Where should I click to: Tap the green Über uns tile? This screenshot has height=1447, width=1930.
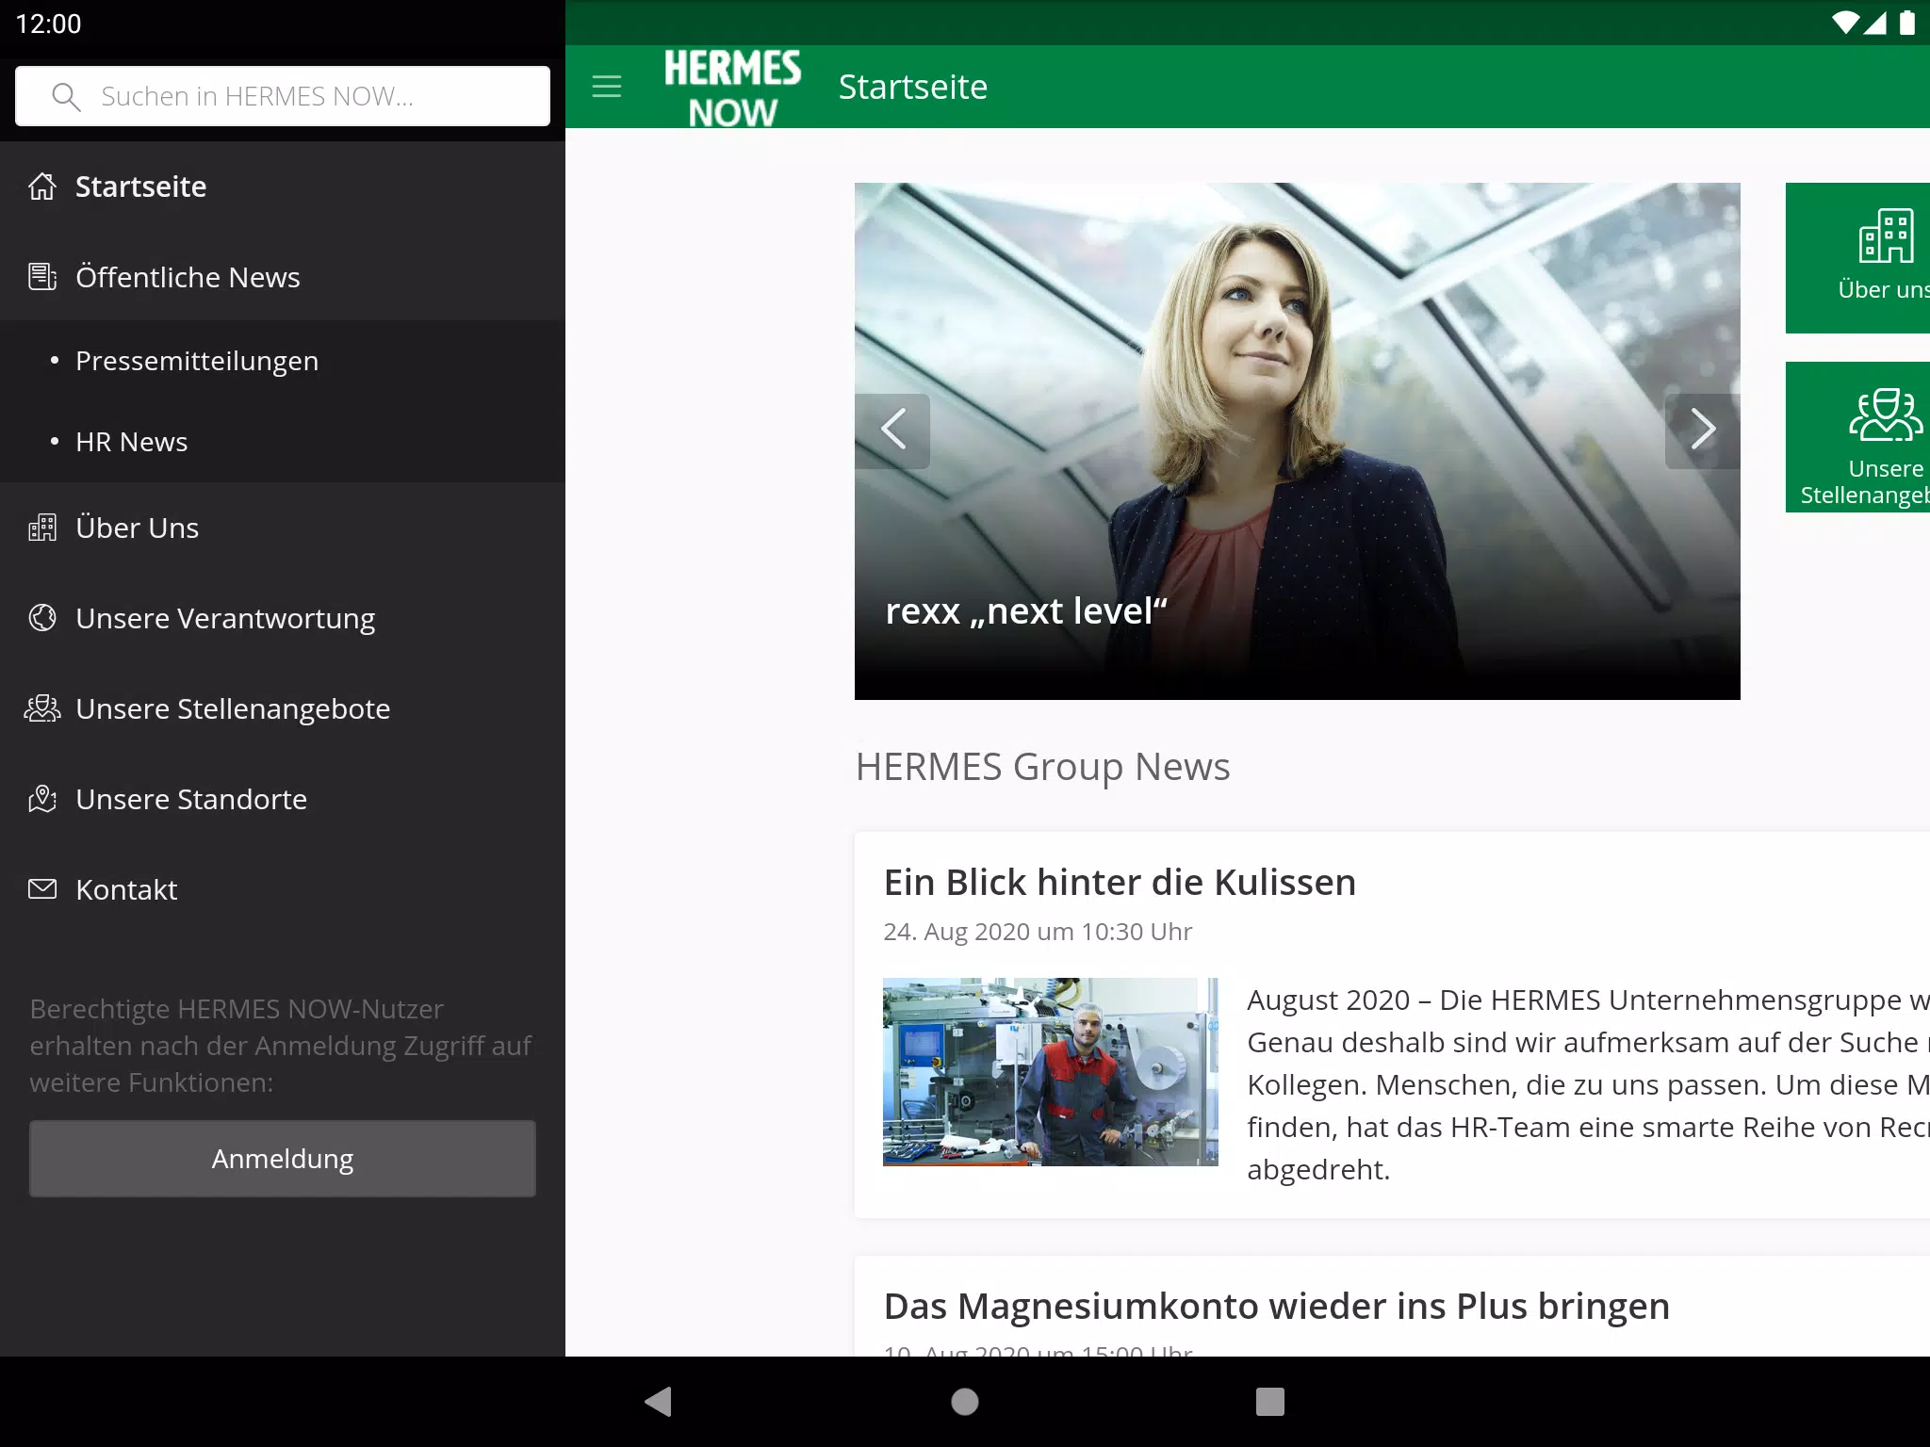[x=1857, y=258]
